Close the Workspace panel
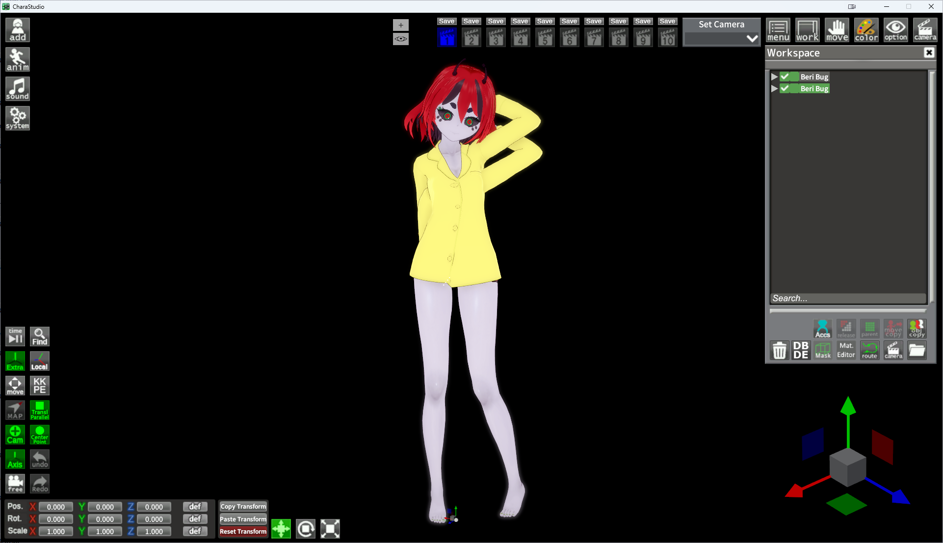This screenshot has height=543, width=943. 929,52
